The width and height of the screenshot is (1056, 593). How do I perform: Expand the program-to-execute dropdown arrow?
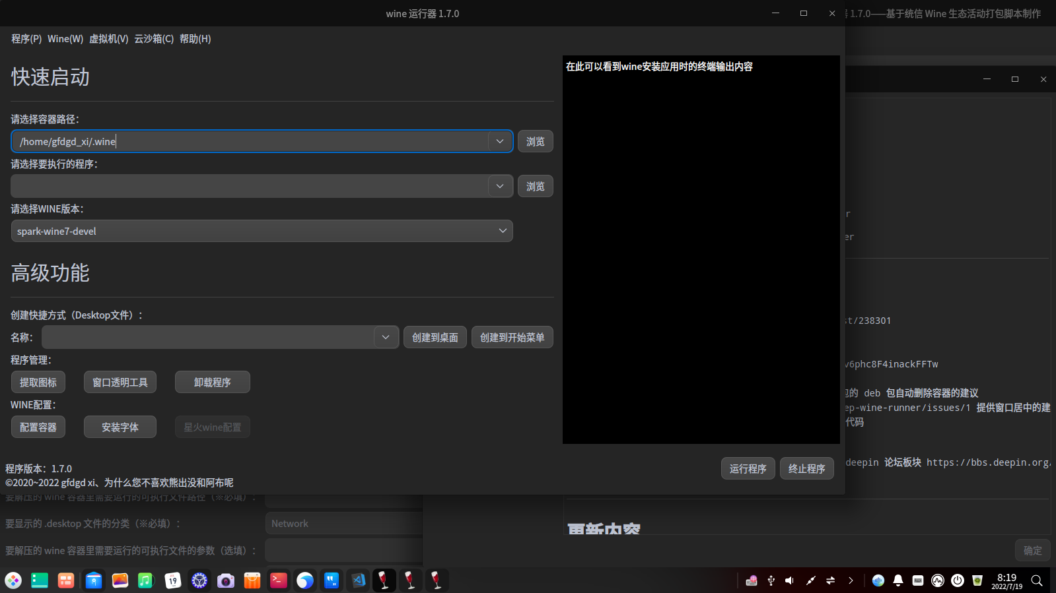click(x=500, y=186)
